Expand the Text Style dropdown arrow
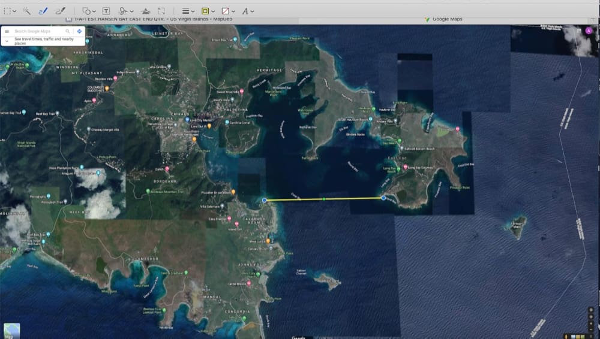The image size is (600, 339). click(x=252, y=11)
